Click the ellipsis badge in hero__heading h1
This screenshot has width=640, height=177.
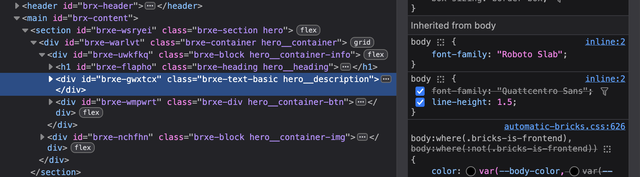[346, 67]
